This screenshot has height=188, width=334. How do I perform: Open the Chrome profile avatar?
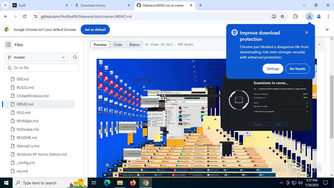(x=319, y=16)
